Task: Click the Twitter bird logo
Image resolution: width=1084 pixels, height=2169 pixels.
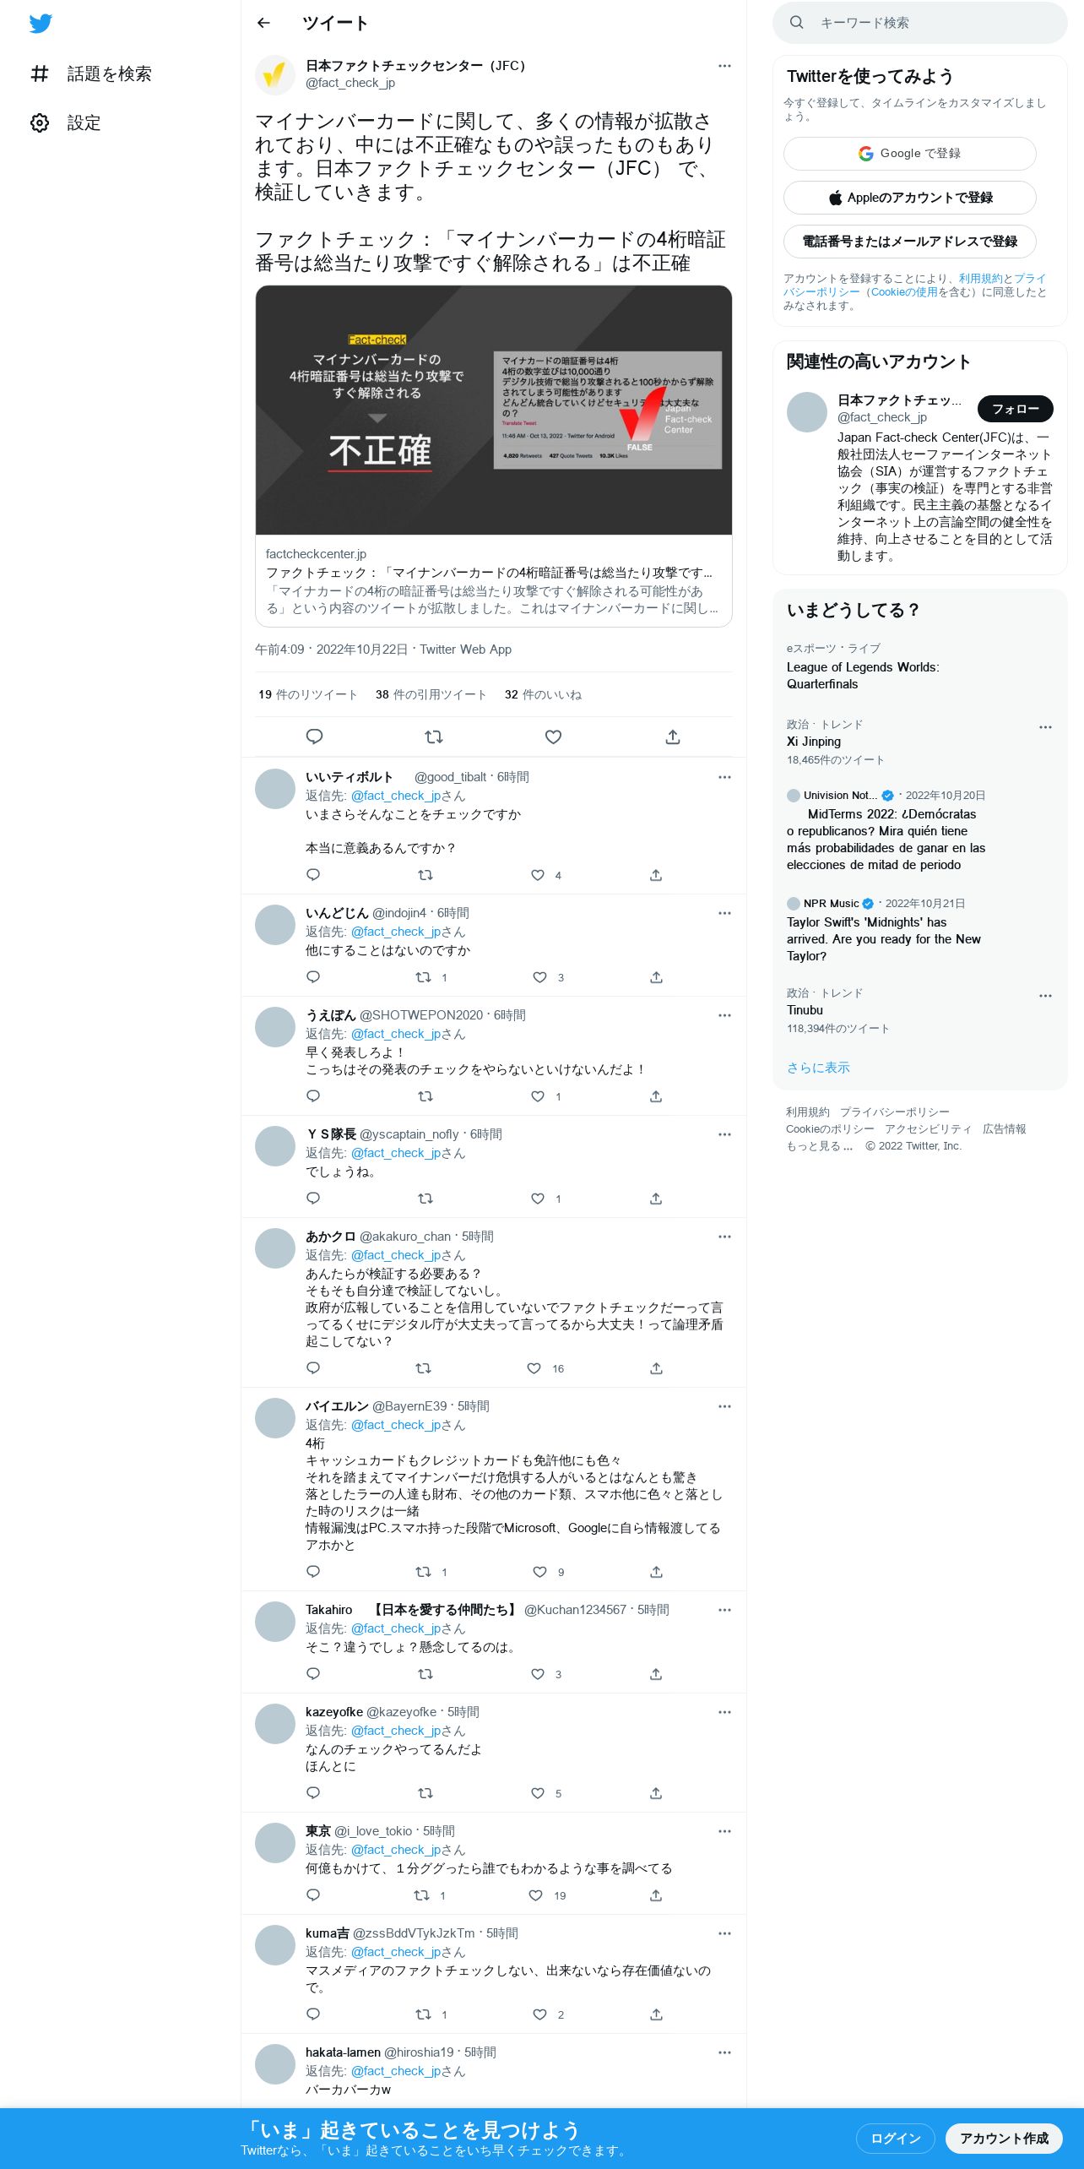Action: pos(41,24)
